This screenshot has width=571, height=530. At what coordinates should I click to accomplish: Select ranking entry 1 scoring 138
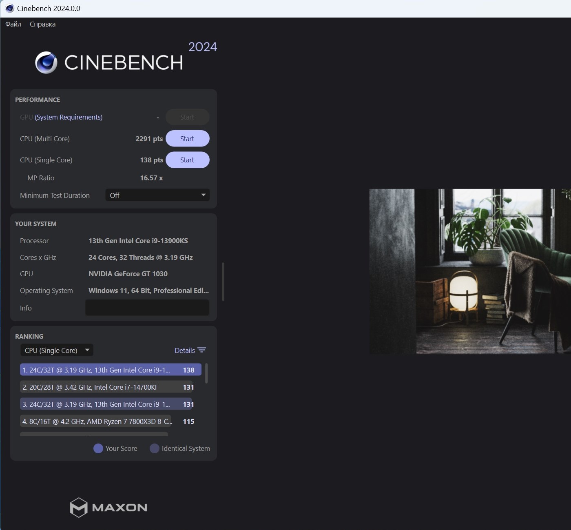pyautogui.click(x=111, y=370)
